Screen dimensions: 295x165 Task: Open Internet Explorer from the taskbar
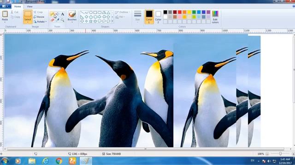click(46, 161)
